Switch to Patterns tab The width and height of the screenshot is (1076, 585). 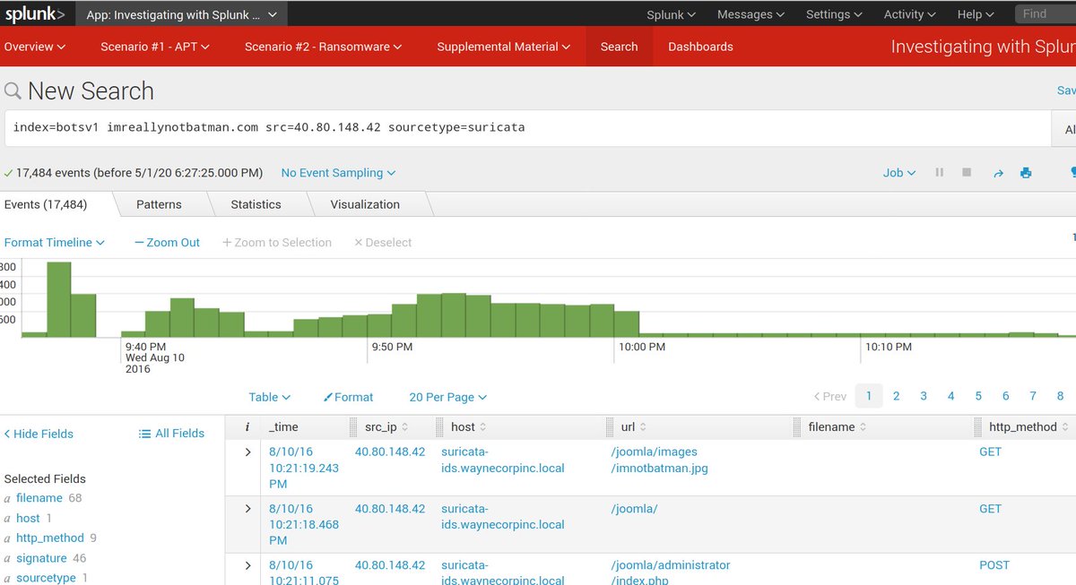point(159,204)
